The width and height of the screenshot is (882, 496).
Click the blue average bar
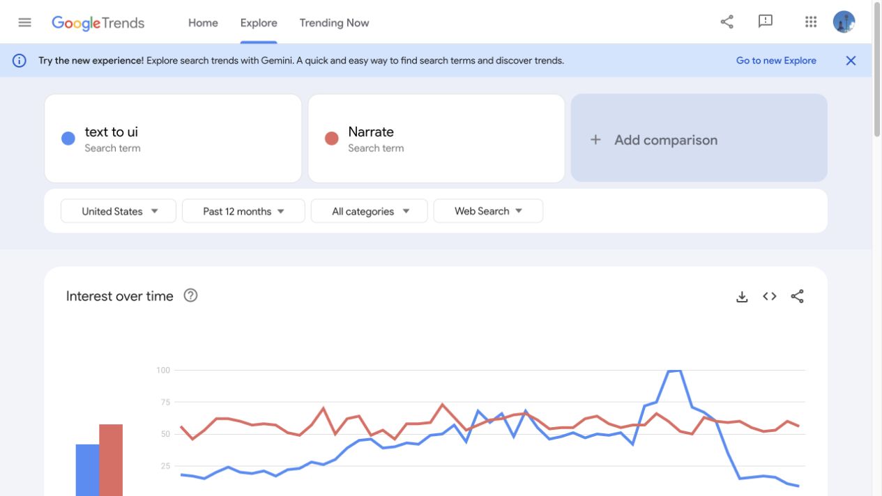[x=87, y=470]
